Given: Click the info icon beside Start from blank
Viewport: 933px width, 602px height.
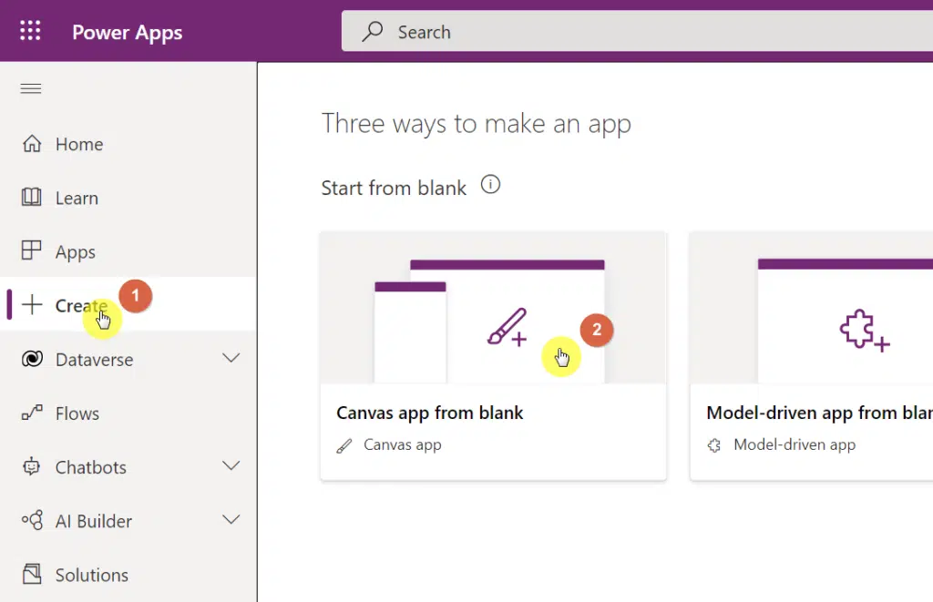Looking at the screenshot, I should point(490,184).
